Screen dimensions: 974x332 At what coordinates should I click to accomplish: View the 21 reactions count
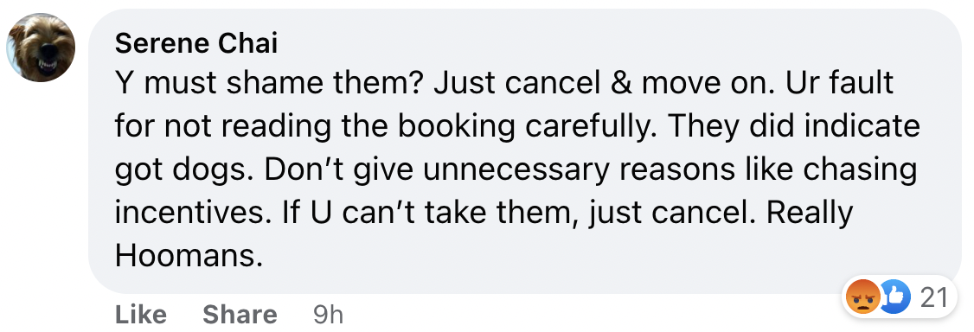pos(933,298)
